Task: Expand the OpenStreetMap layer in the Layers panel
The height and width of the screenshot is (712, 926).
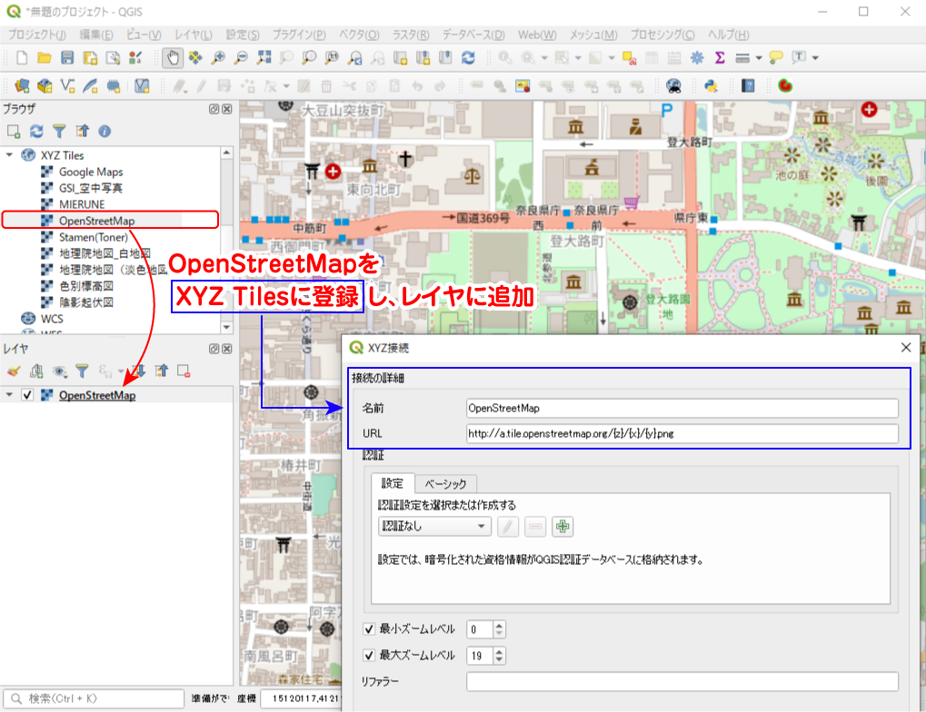Action: pyautogui.click(x=10, y=395)
